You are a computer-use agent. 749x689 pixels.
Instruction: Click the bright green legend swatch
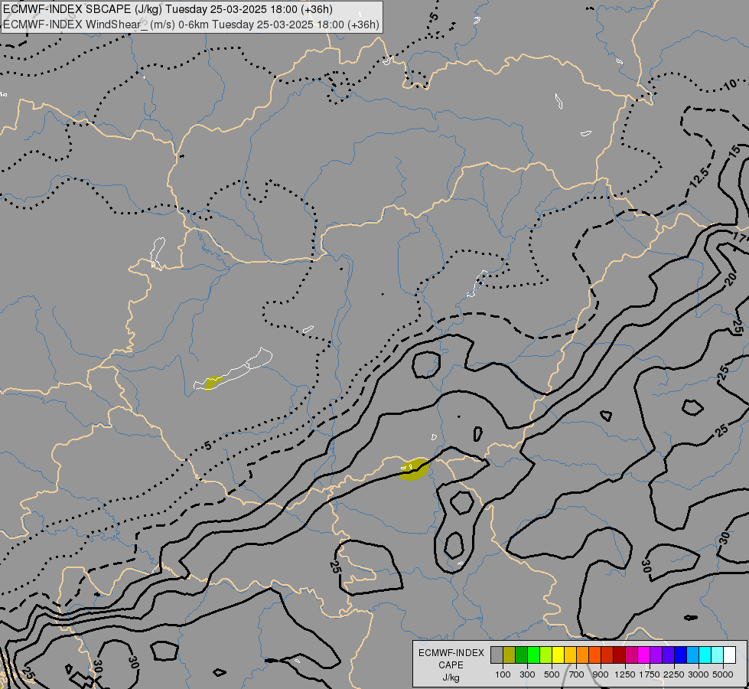coord(533,655)
